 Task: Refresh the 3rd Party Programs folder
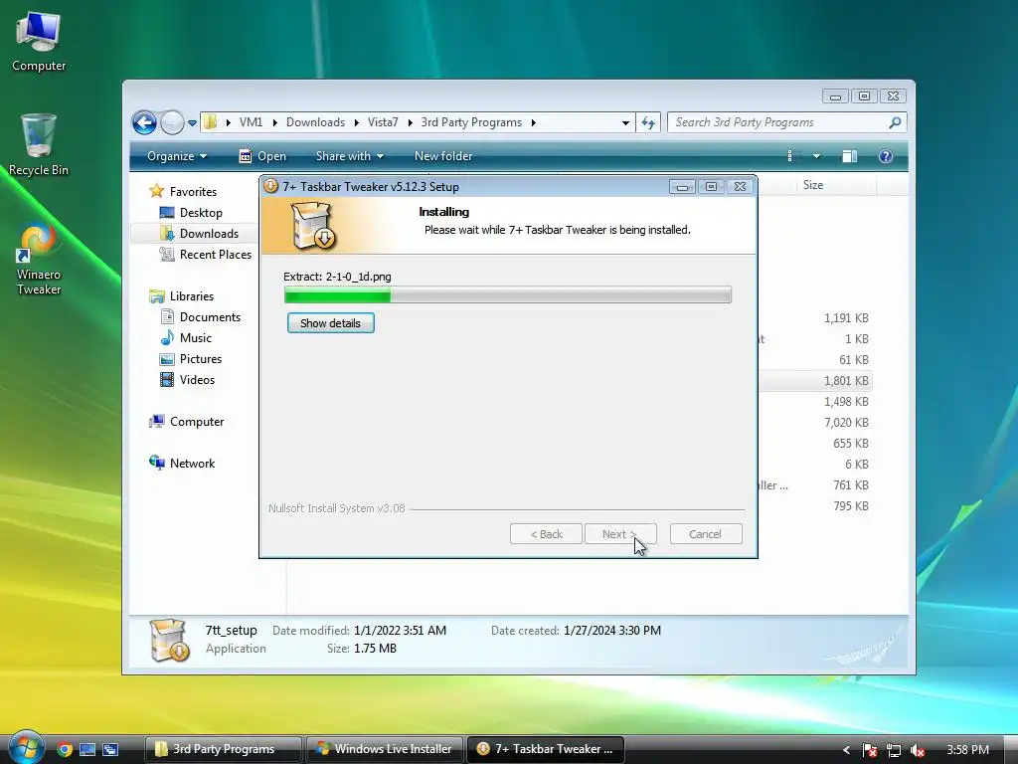[x=648, y=122]
